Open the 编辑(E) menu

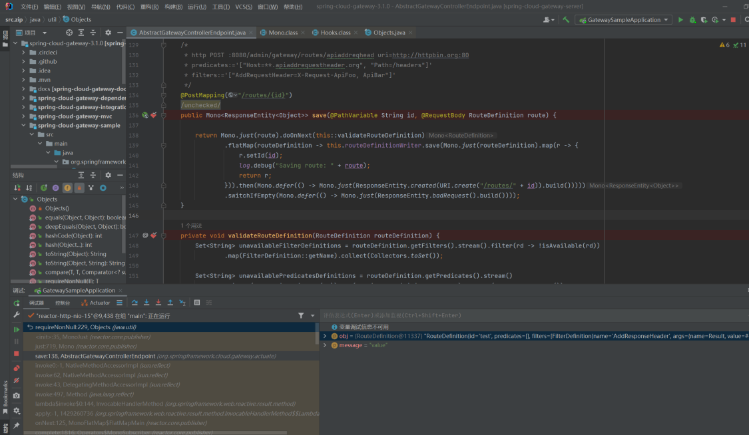coord(53,7)
